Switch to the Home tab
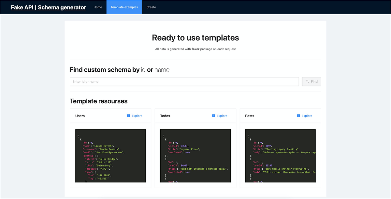This screenshot has width=391, height=199. (98, 7)
